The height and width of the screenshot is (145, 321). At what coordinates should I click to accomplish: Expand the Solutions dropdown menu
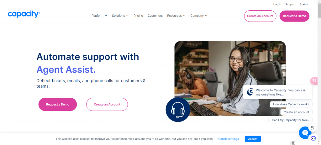tap(120, 16)
